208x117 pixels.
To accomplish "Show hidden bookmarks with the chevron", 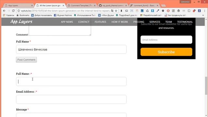I will pyautogui.click(x=203, y=15).
